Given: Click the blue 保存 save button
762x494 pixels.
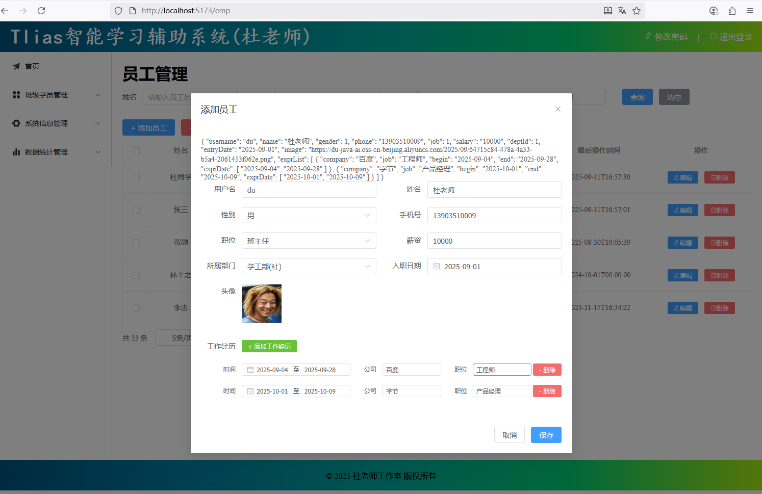Looking at the screenshot, I should (x=546, y=435).
